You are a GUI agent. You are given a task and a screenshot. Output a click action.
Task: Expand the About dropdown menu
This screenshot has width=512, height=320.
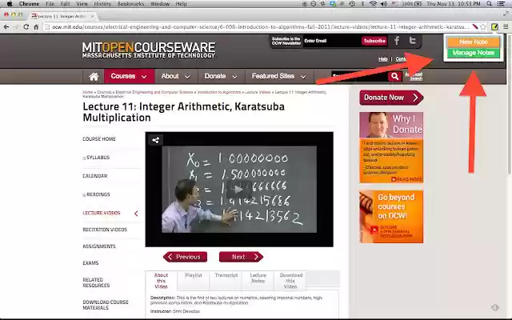pyautogui.click(x=176, y=77)
